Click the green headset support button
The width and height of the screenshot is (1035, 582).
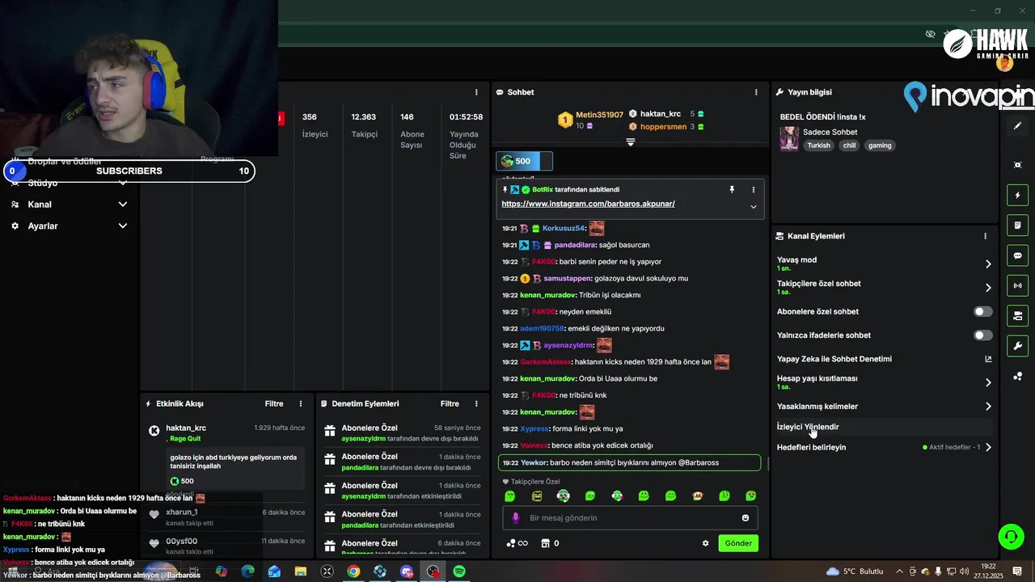pos(1010,537)
